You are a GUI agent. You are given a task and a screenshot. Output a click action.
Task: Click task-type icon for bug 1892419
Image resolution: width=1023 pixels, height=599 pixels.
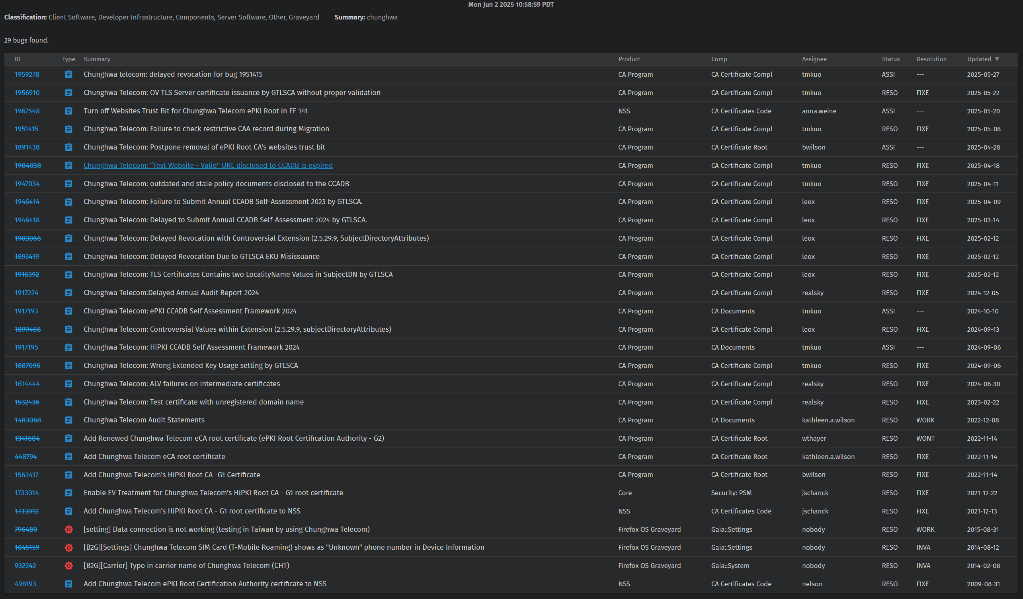pos(68,256)
